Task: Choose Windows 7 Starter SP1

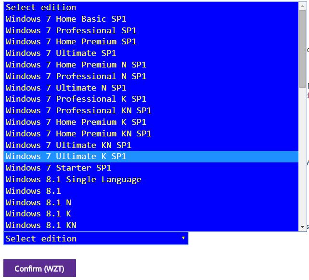Action: pyautogui.click(x=151, y=168)
